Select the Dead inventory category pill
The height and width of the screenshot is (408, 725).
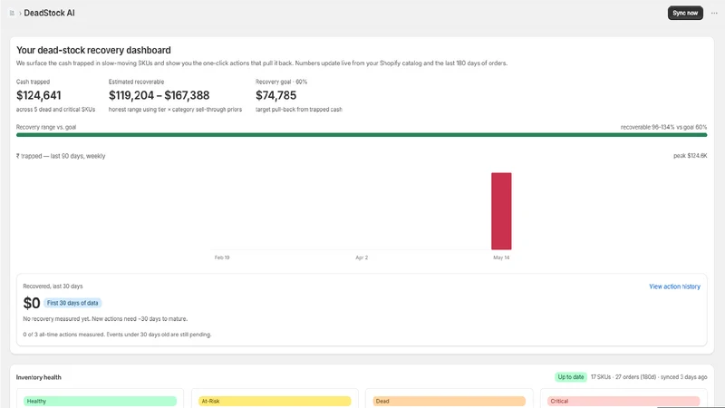coord(449,401)
